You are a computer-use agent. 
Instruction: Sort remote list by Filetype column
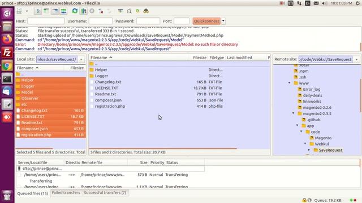(217, 58)
